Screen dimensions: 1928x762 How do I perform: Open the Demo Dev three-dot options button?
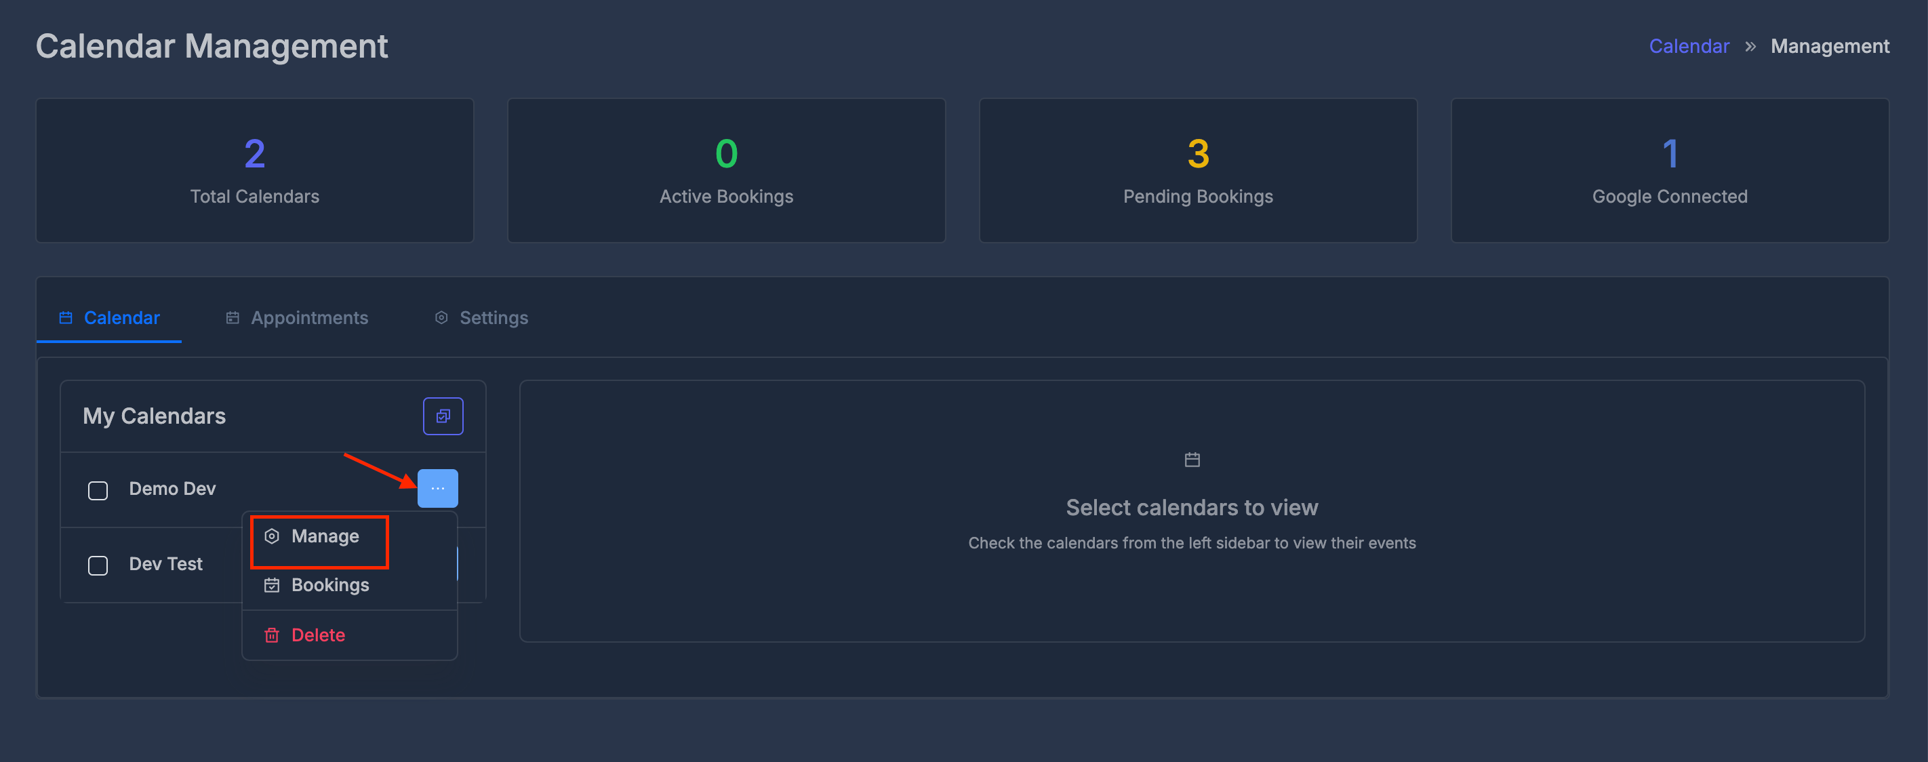coord(437,488)
